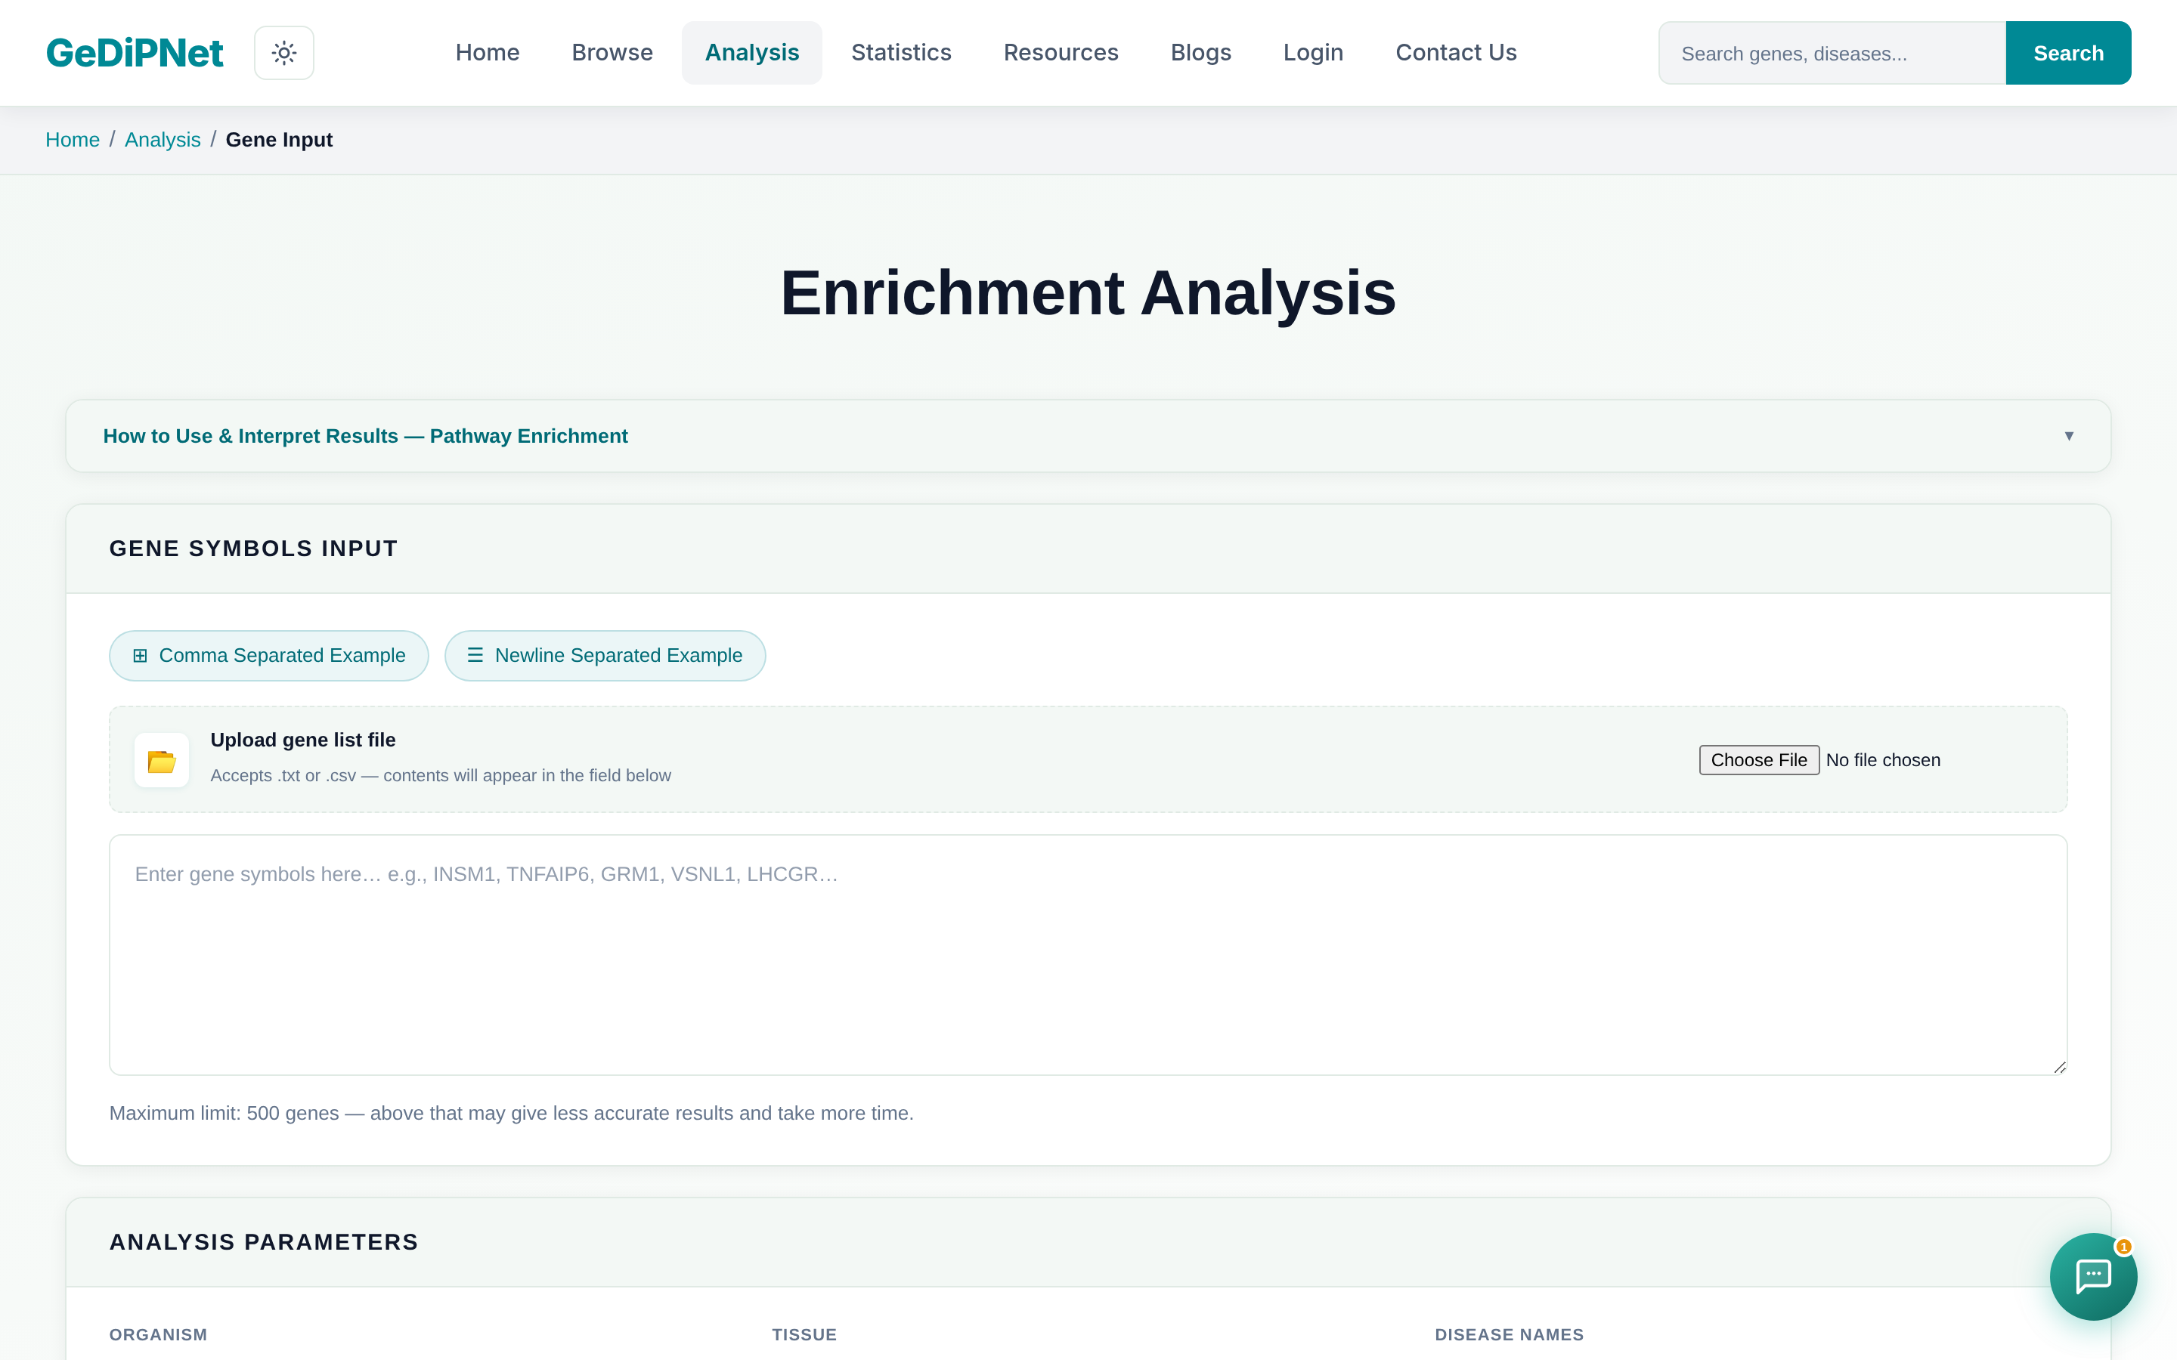Click the ORGANISM label
The image size is (2177, 1360).
[158, 1335]
